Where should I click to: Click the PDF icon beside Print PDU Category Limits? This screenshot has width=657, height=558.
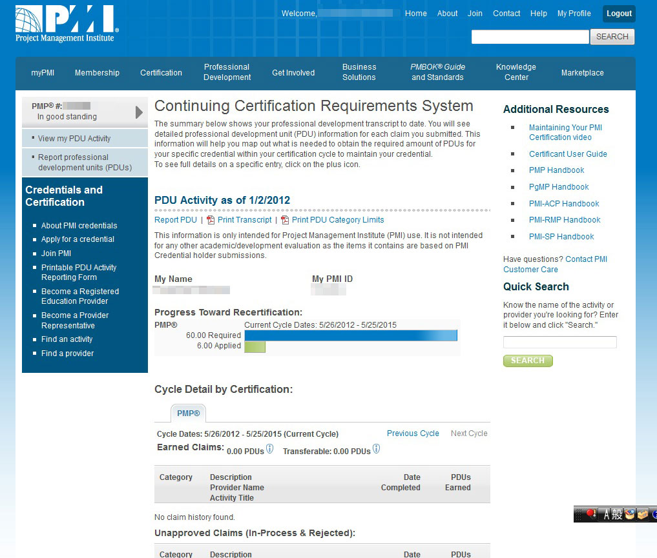tap(285, 220)
